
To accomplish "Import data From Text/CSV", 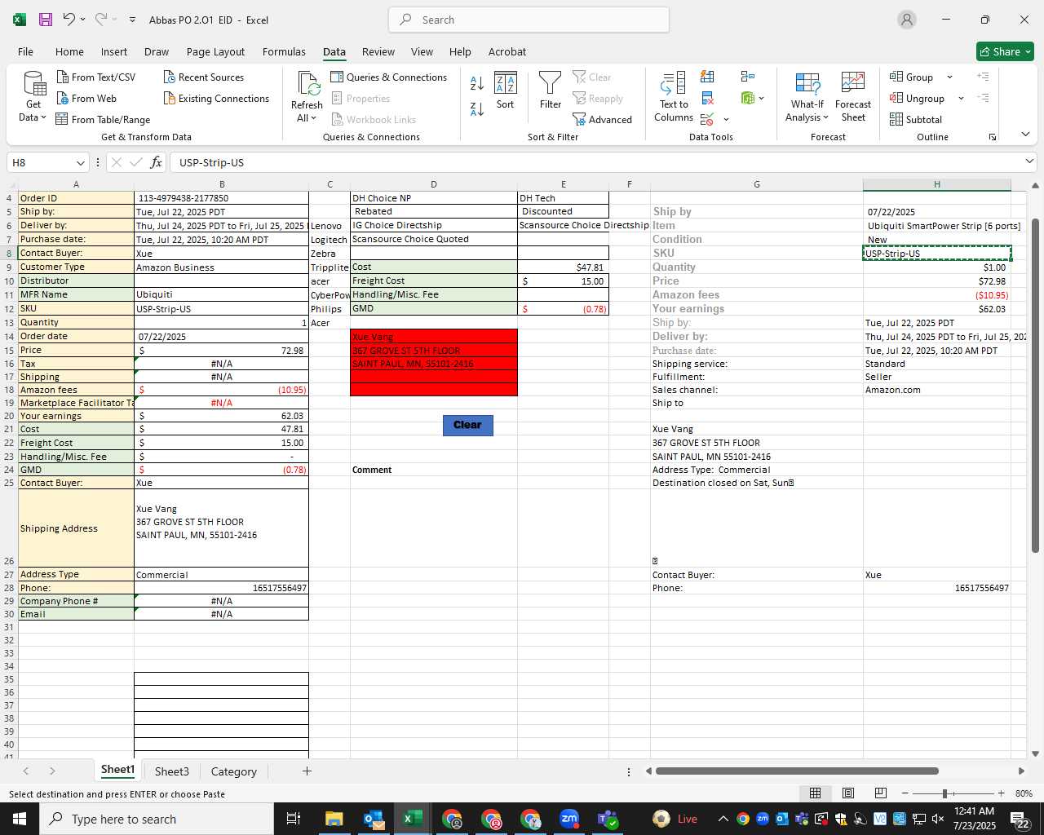I will [96, 77].
